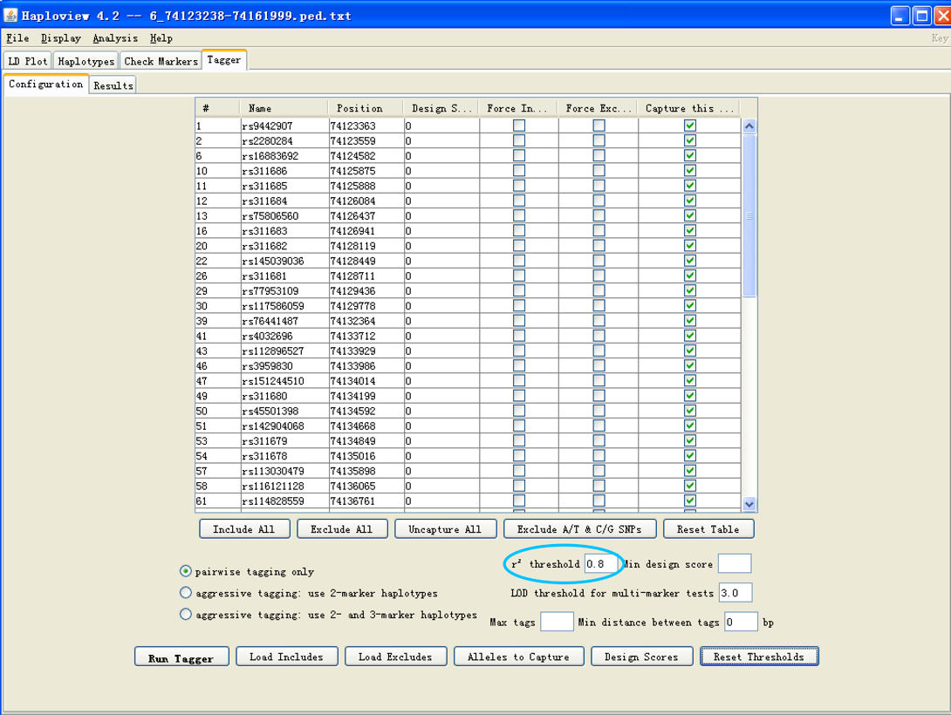The width and height of the screenshot is (951, 715).
Task: Click the table scrollbar down arrow
Action: (749, 504)
